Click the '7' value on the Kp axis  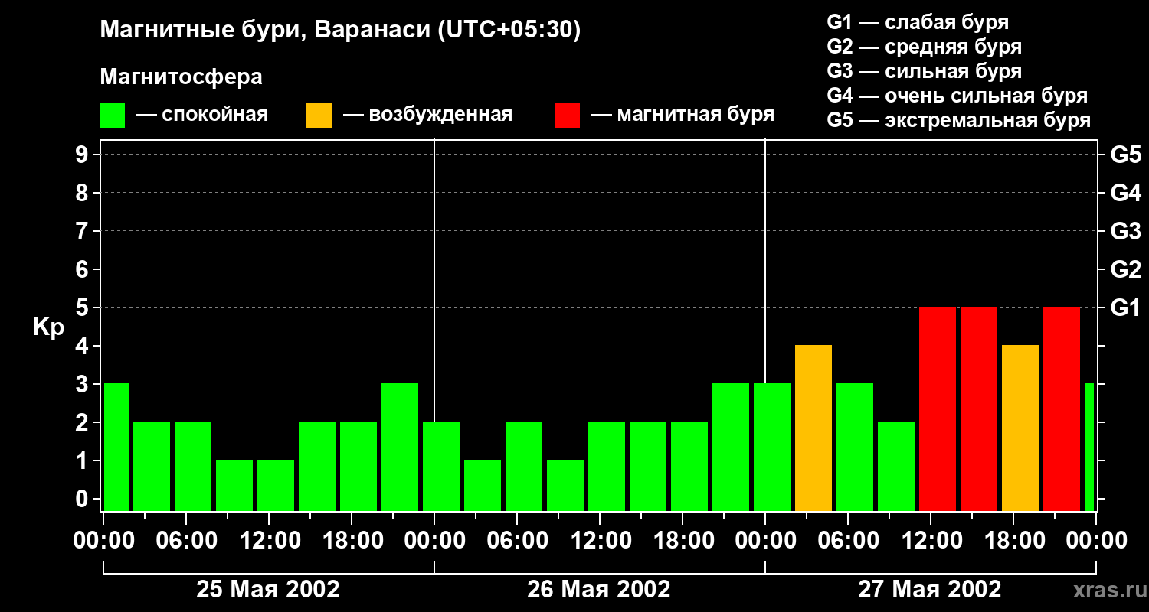coord(83,232)
